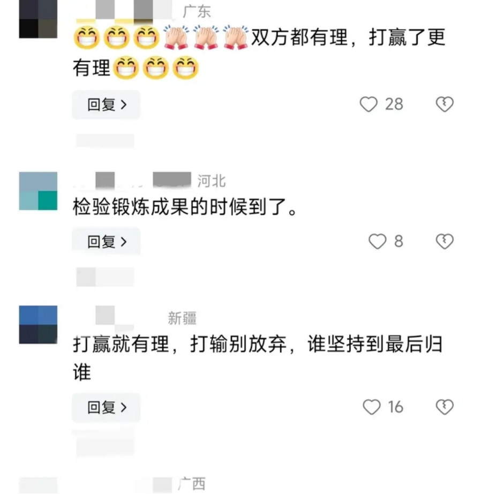Select the comment text 检验锻炼成果的时候到了
Image resolution: width=480 pixels, height=494 pixels.
coord(180,207)
